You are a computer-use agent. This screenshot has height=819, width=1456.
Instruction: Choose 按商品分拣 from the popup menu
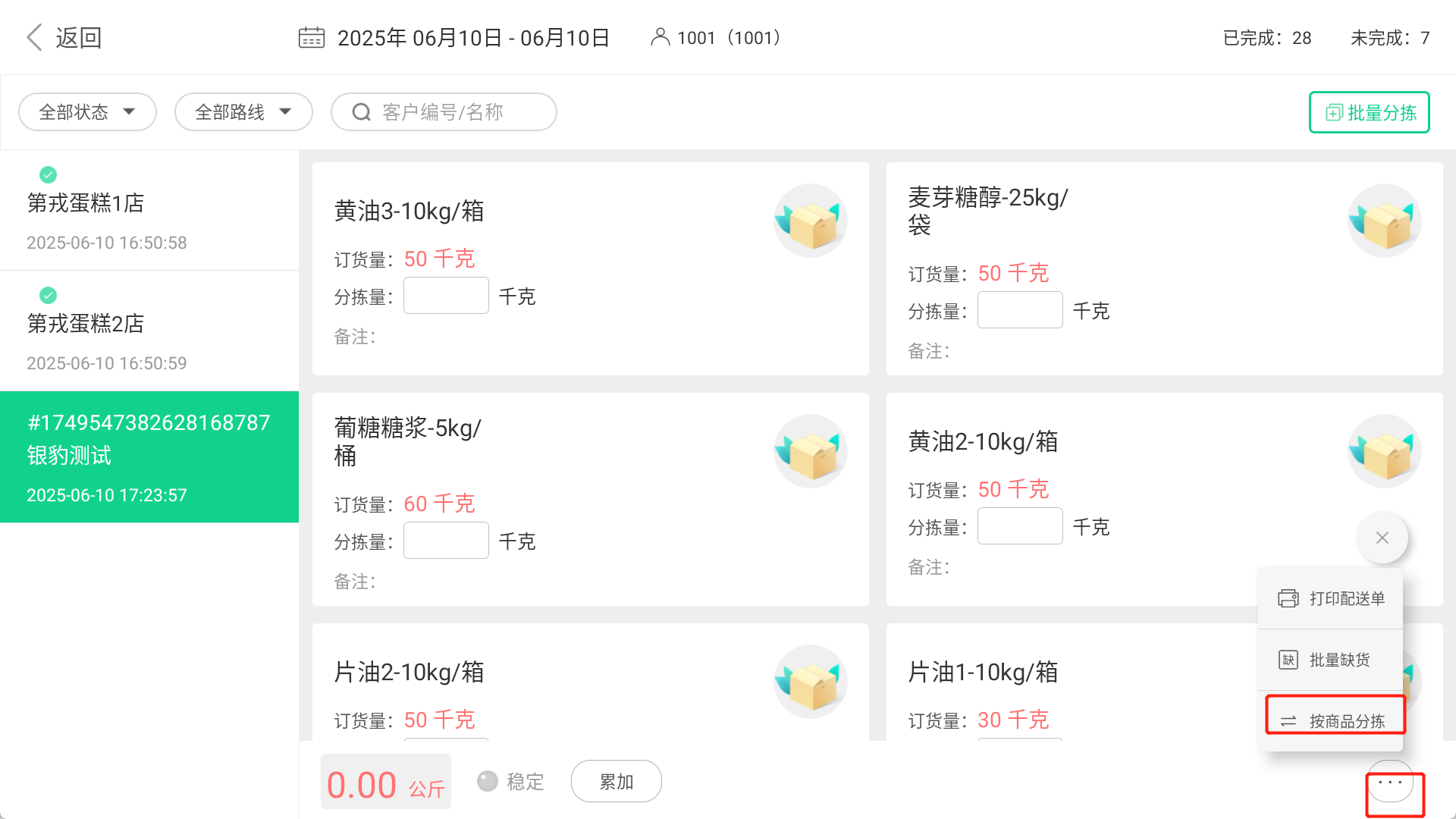tap(1335, 720)
